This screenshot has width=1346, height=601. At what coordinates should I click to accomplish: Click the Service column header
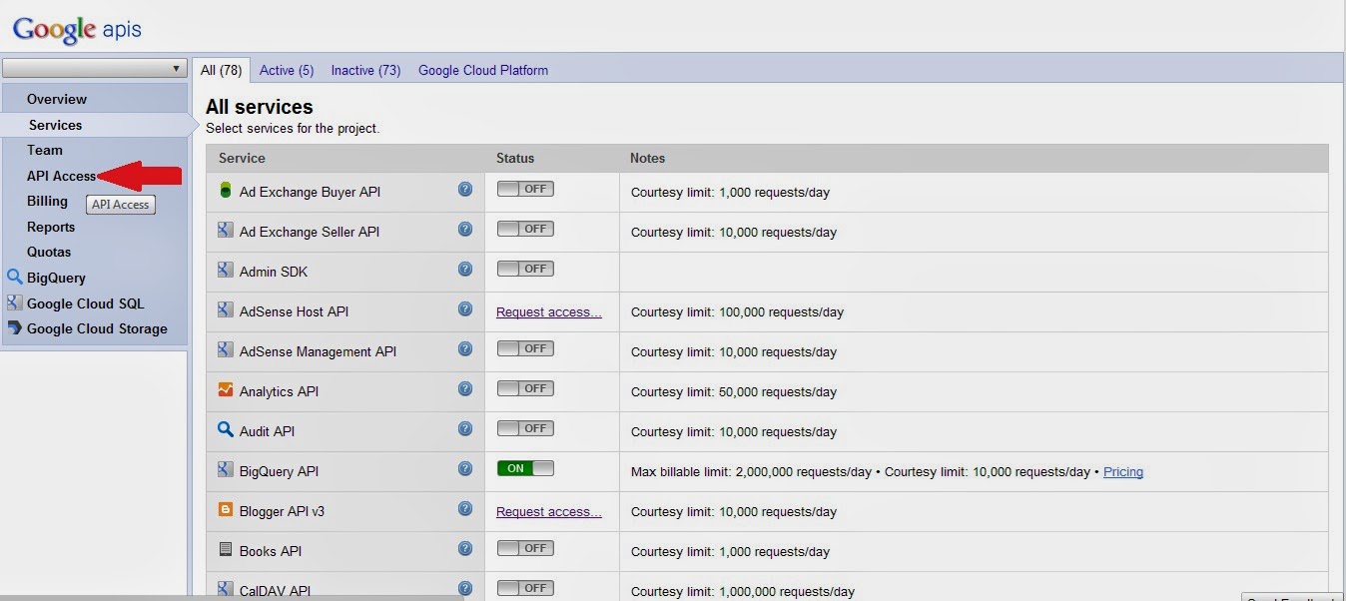(242, 158)
